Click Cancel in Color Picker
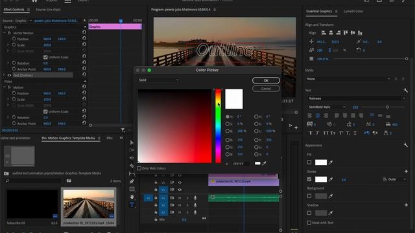 point(266,89)
